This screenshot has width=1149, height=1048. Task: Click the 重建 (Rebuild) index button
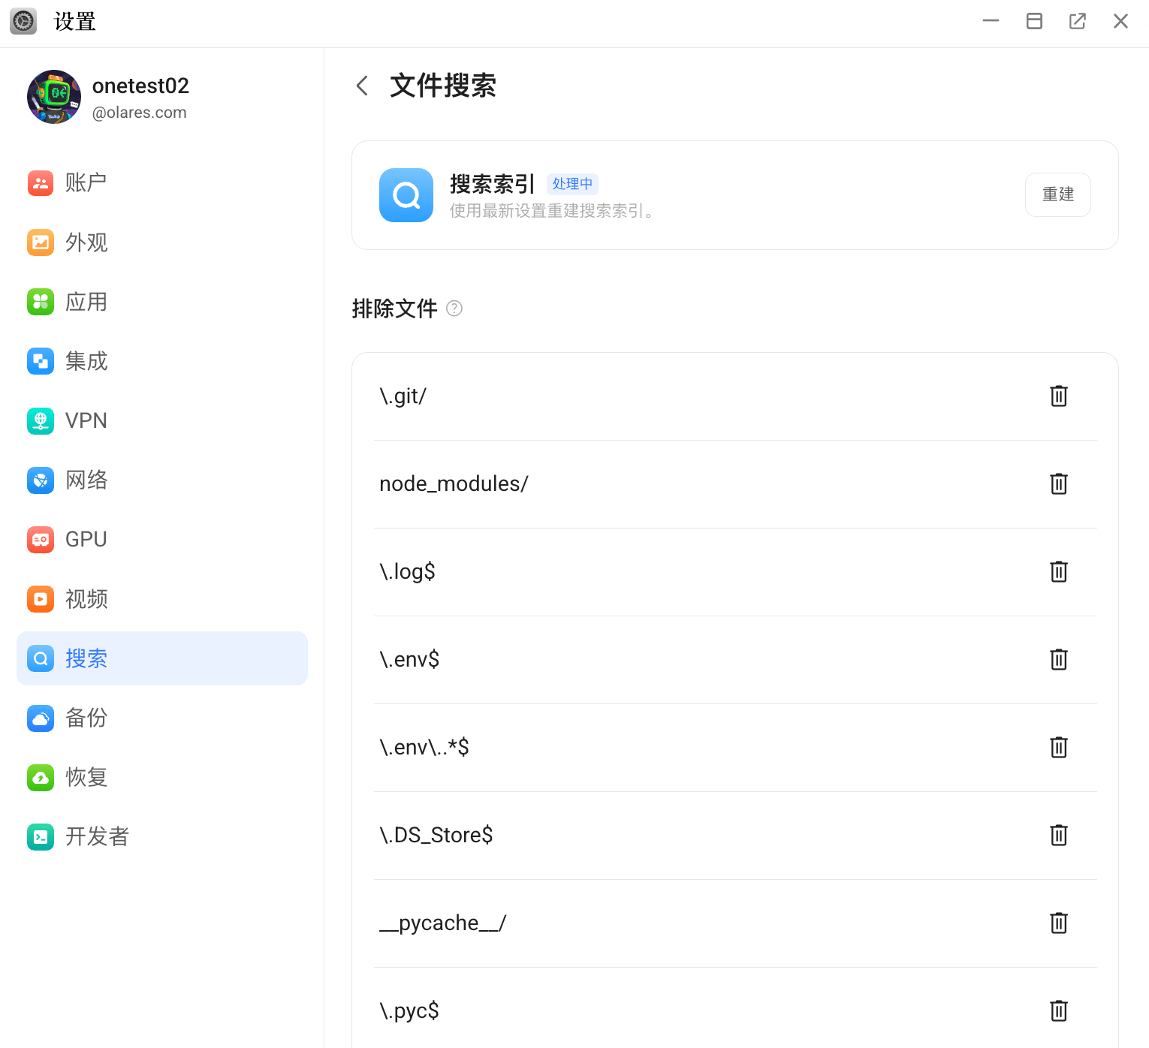(1057, 194)
